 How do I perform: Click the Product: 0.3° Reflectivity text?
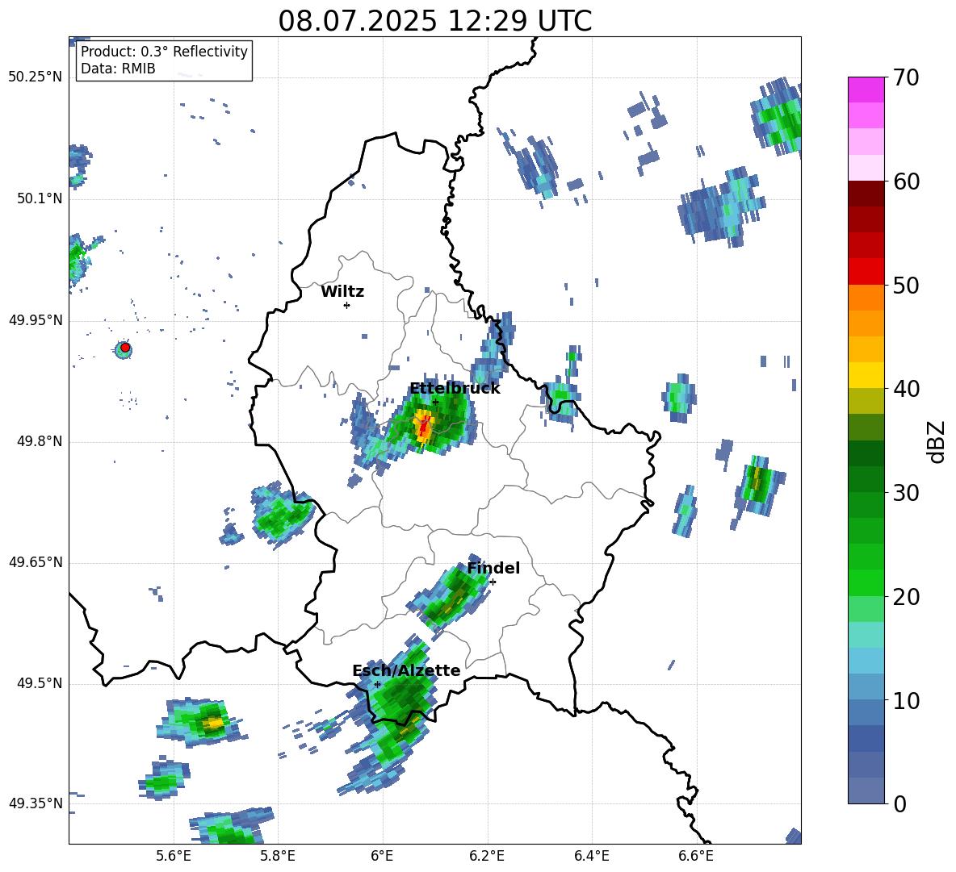(x=165, y=52)
